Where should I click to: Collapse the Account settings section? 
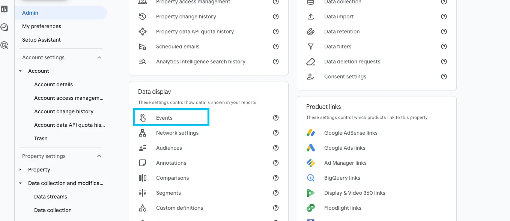99,57
